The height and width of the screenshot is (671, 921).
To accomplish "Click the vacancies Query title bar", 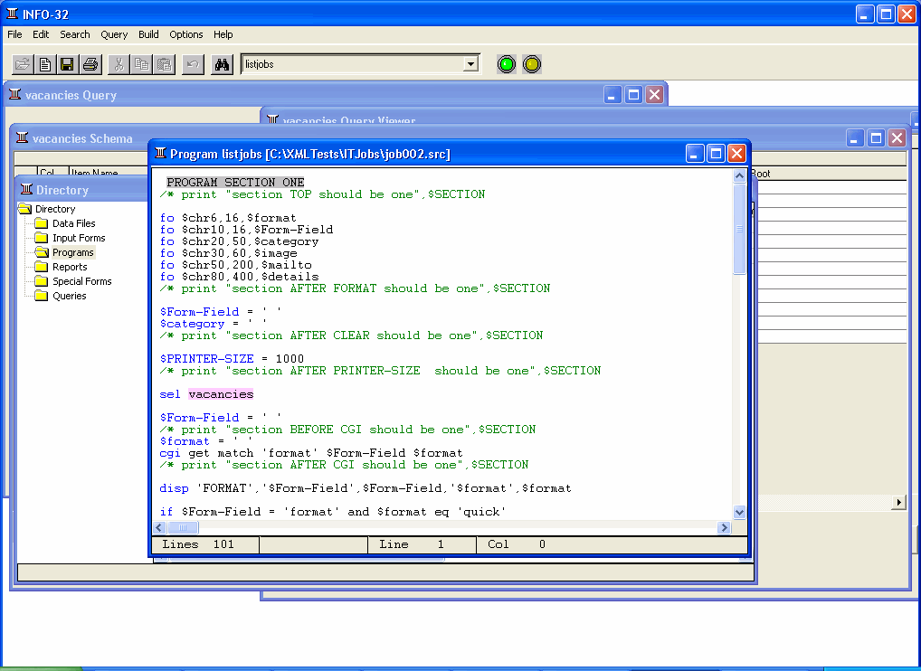I will 336,95.
